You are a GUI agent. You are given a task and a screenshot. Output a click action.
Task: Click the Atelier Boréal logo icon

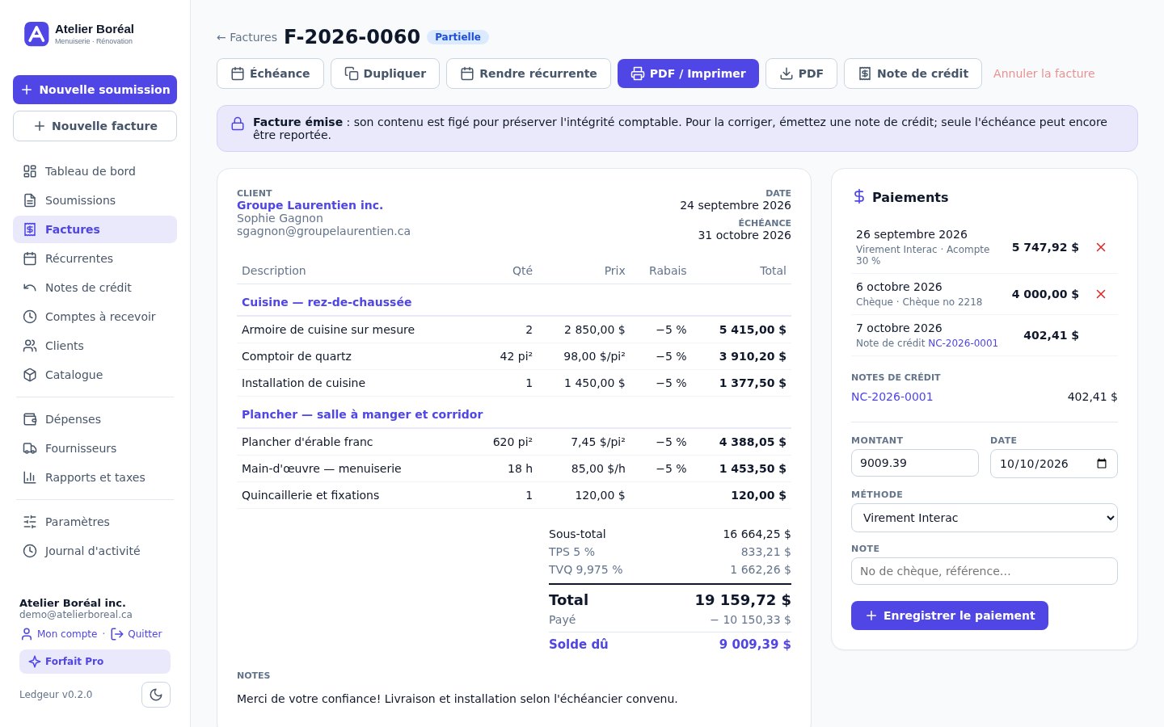[36, 34]
